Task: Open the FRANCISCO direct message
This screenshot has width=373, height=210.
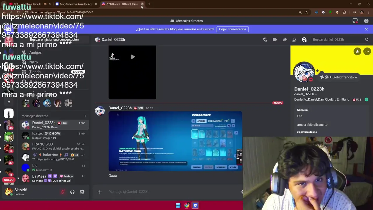Action: 54,146
